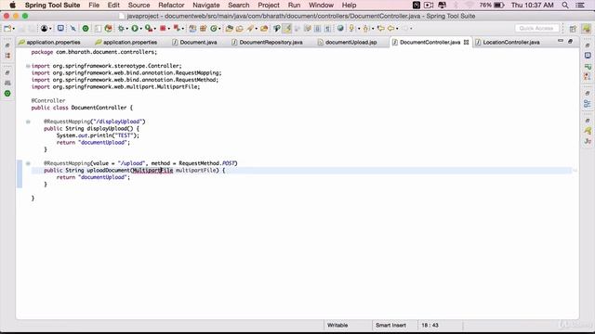This screenshot has height=334, width=595.
Task: Open the profile icon dropdown arrow
Action: (x=50, y=29)
